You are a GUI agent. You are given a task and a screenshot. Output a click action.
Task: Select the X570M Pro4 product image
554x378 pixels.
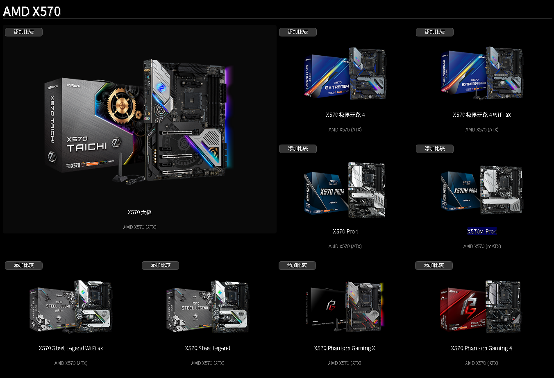tap(481, 190)
